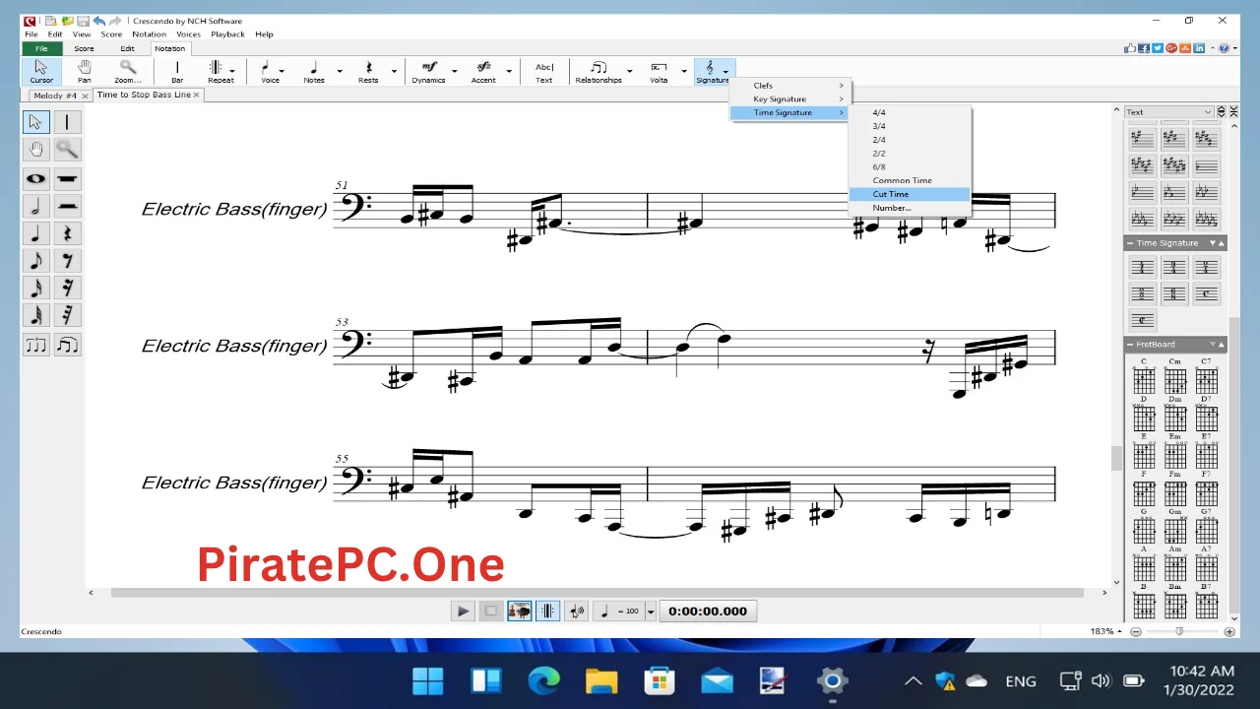
Task: Open the Key Signature submenu
Action: point(789,99)
